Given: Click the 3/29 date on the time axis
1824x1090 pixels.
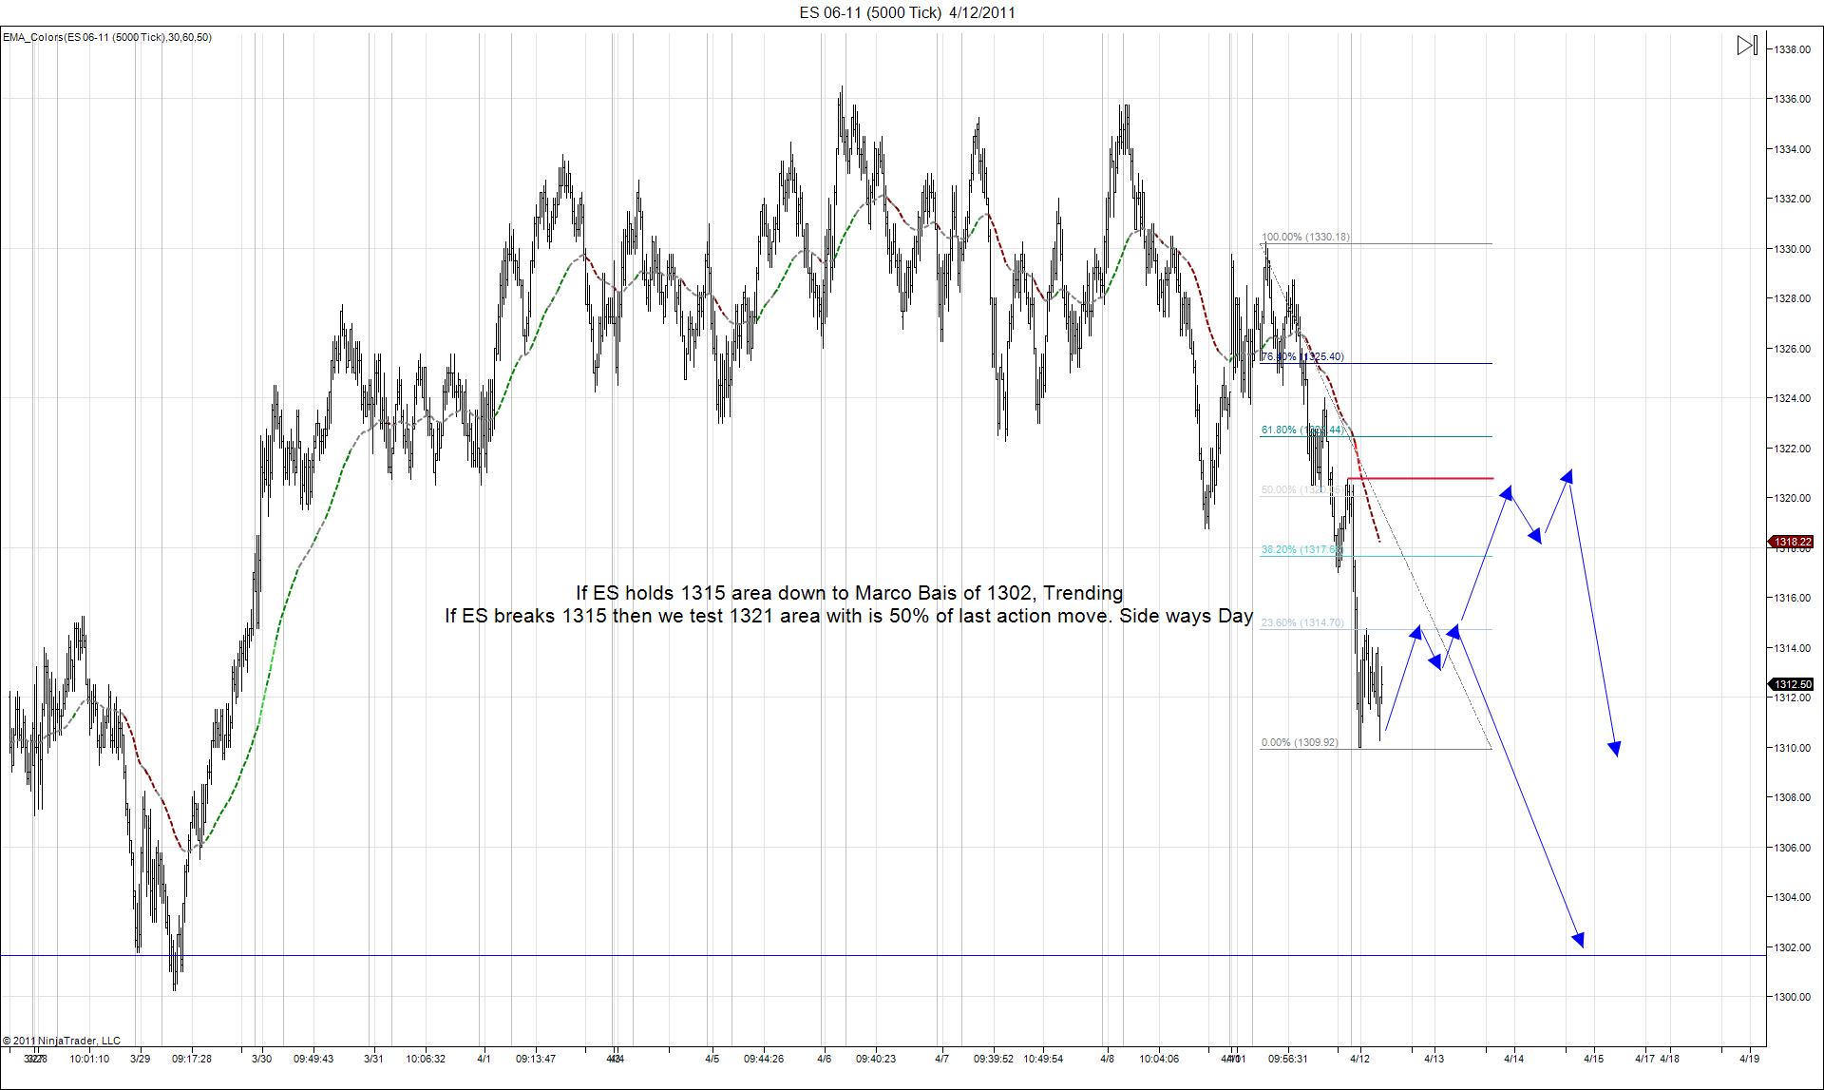Looking at the screenshot, I should click(x=141, y=1058).
